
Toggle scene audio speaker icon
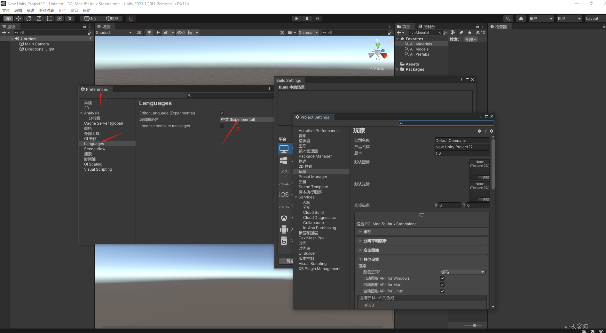click(x=157, y=33)
